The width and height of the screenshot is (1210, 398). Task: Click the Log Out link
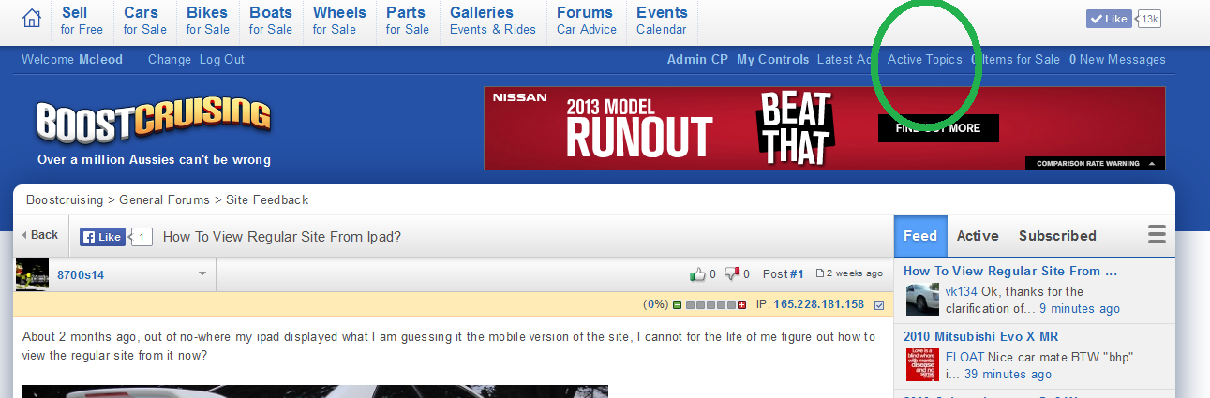point(221,59)
